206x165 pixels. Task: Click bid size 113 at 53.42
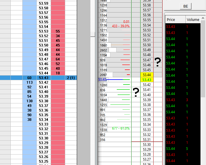coord(30,82)
